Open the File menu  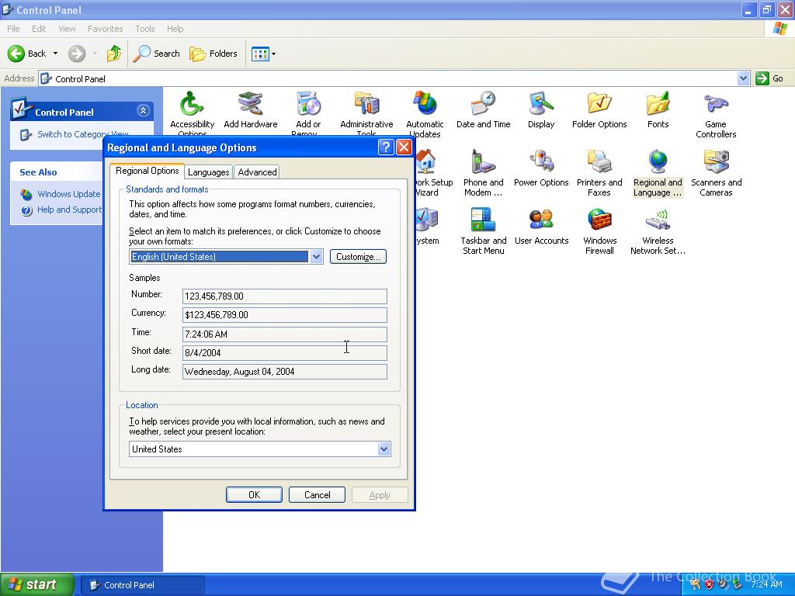pos(13,29)
